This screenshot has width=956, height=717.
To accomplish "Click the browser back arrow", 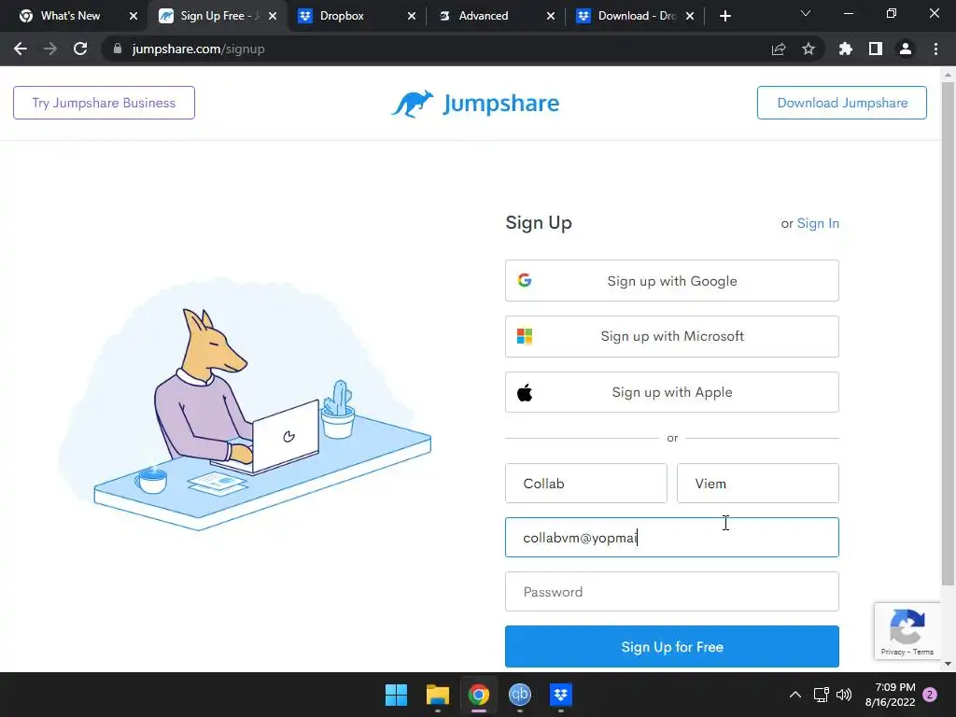I will (21, 49).
